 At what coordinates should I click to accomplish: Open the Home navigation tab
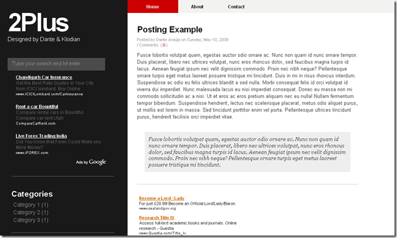click(x=153, y=7)
